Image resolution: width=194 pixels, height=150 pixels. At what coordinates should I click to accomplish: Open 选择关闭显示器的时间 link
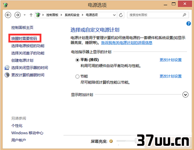coord(30,68)
